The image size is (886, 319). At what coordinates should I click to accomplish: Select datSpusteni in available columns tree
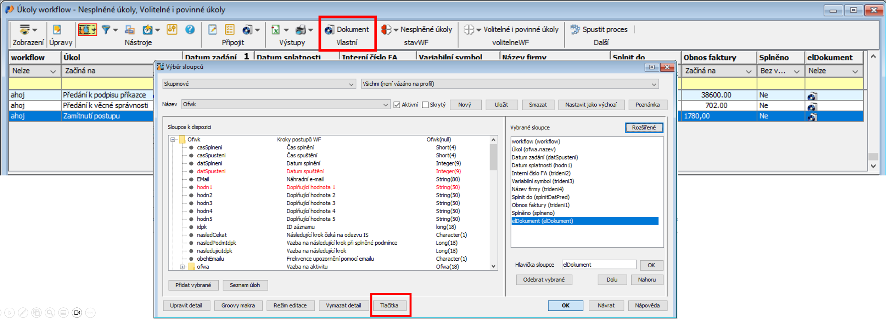click(x=211, y=172)
